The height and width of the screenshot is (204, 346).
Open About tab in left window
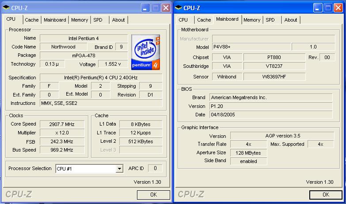[x=118, y=20]
